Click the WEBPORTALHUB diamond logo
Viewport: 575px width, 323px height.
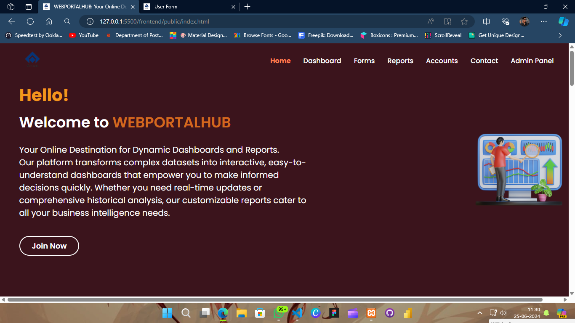(x=32, y=59)
